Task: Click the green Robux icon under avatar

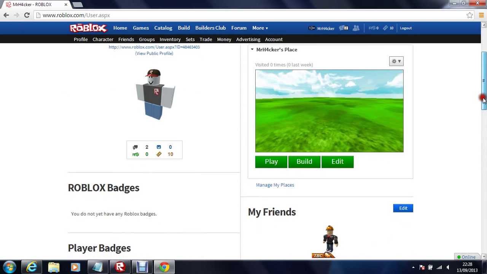Action: (x=135, y=155)
